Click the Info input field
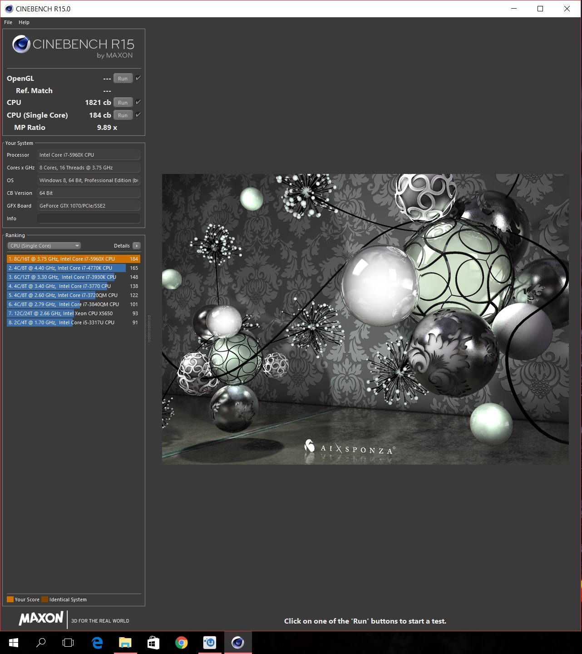Screen dimensions: 582x654 (89, 218)
